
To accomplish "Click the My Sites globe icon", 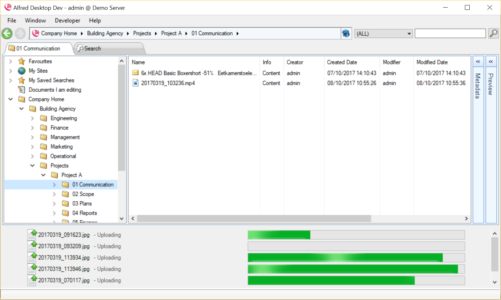I will (22, 71).
